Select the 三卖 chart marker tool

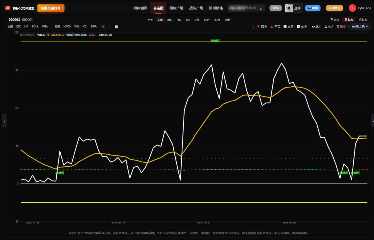pyautogui.click(x=302, y=27)
